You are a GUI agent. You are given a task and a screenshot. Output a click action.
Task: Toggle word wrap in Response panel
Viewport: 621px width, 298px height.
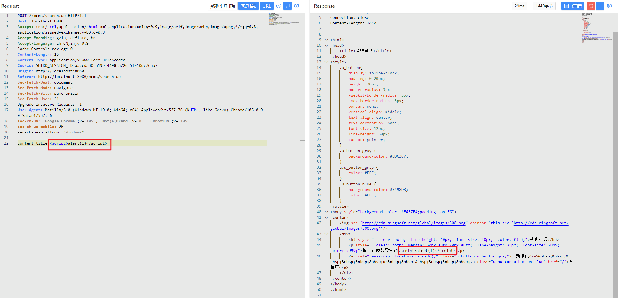point(600,6)
